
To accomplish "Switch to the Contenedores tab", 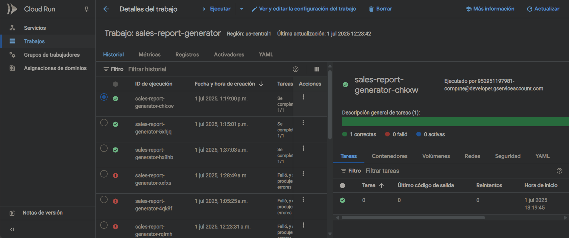I will click(x=389, y=156).
